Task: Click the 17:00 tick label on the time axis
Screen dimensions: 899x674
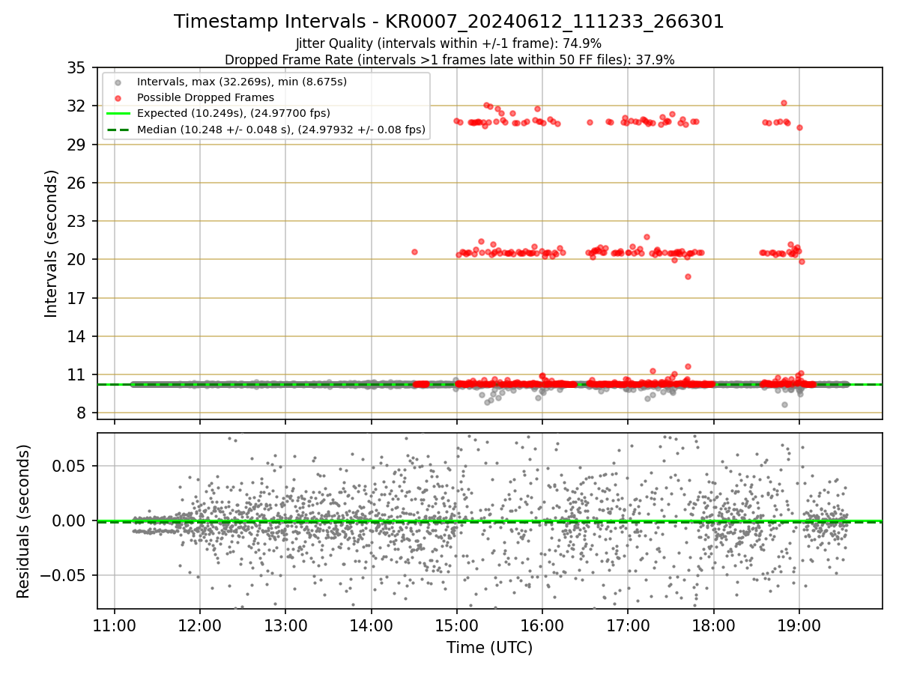Action: 628,625
